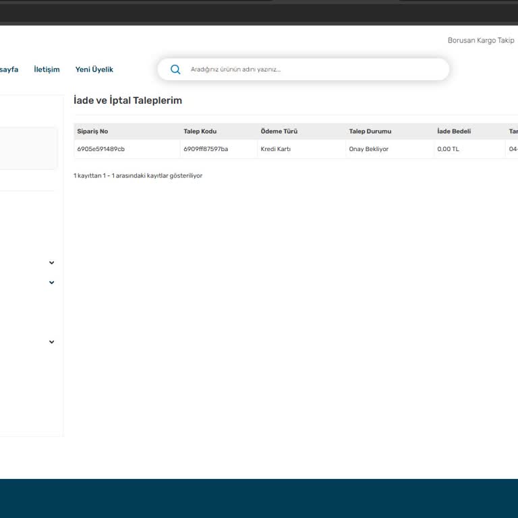The width and height of the screenshot is (518, 518).
Task: Select order number 6905e591489cb
Action: pos(100,149)
